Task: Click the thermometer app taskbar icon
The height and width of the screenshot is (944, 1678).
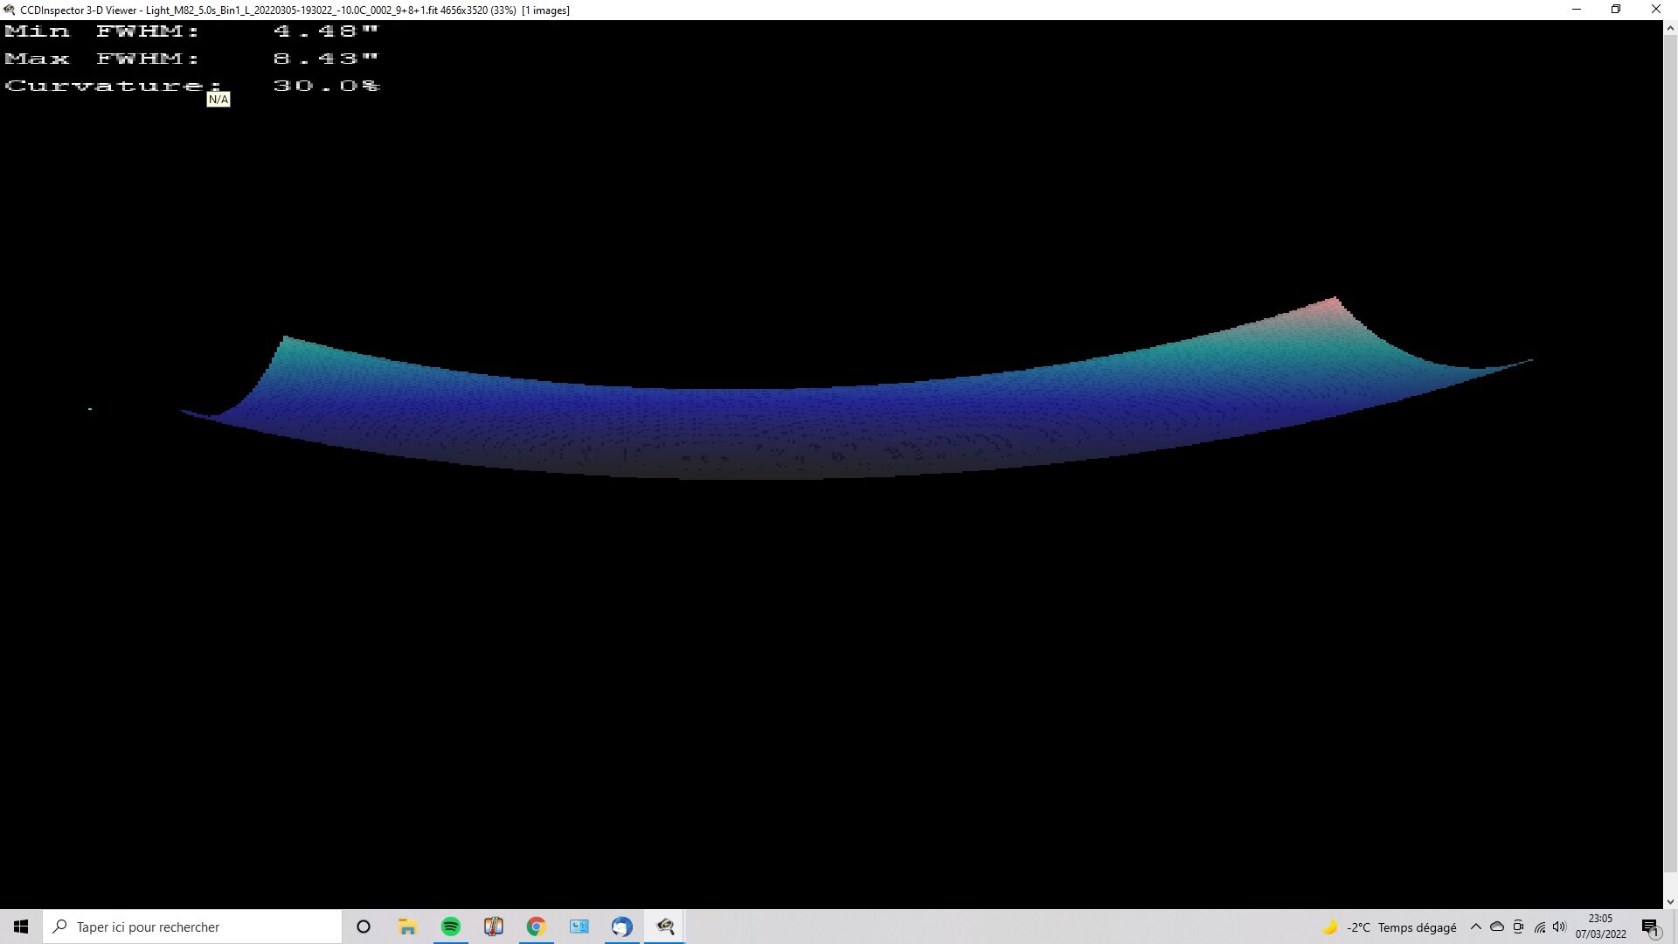Action: 494,927
